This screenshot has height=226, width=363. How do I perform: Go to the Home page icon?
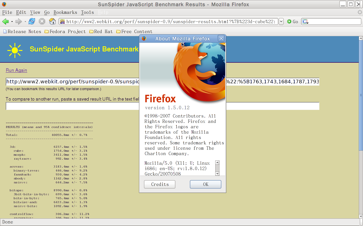[52, 21]
